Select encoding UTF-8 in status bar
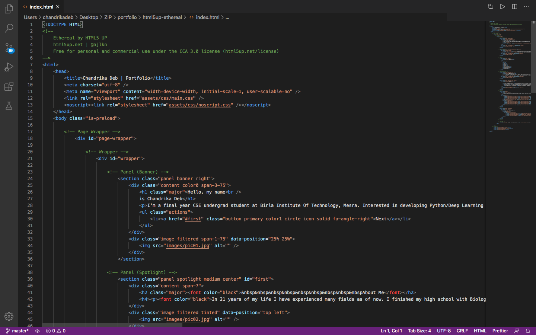536x335 pixels. (444, 331)
